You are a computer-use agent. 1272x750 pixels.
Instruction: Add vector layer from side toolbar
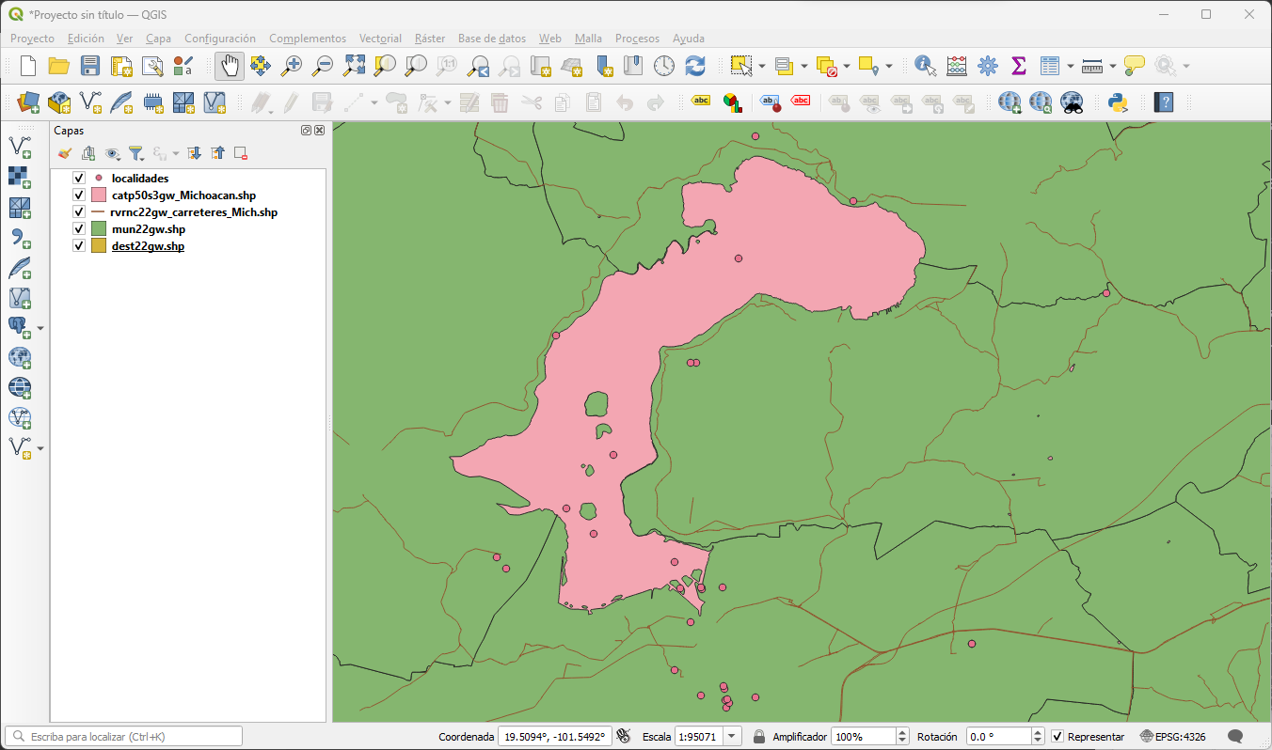coord(20,147)
